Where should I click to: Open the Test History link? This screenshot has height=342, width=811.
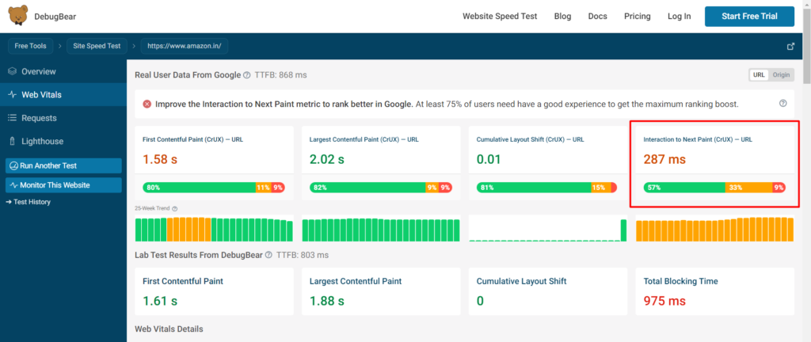pyautogui.click(x=32, y=202)
